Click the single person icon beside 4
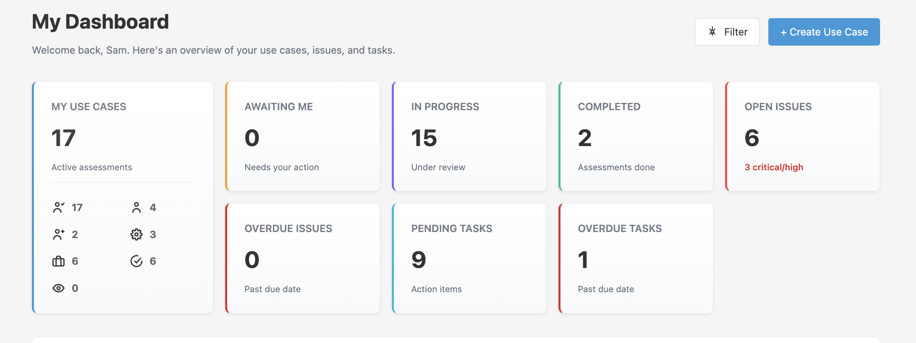Viewport: 916px width, 343px height. (x=136, y=207)
